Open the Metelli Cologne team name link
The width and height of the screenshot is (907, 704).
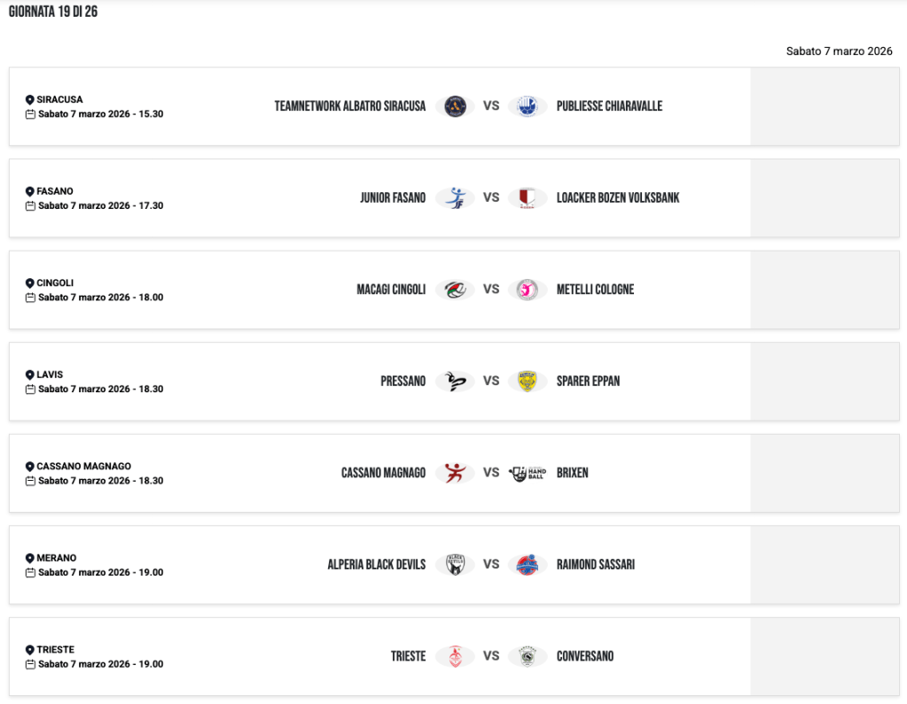coord(595,290)
